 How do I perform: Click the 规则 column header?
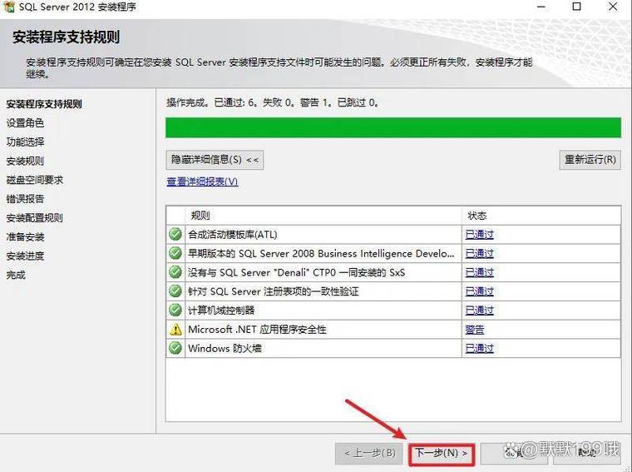[323, 216]
